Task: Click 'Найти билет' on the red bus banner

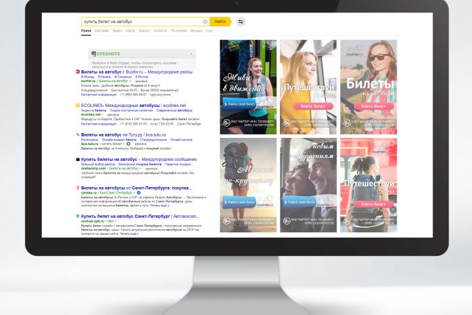Action: point(373,204)
